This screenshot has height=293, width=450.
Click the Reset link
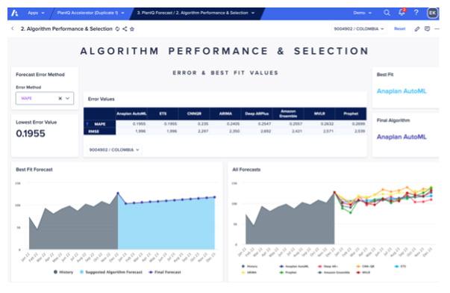(x=399, y=28)
